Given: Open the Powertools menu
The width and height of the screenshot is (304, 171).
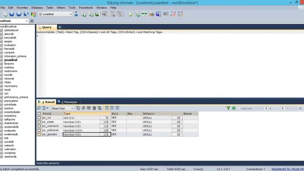Looking at the screenshot, I should 86,8.
